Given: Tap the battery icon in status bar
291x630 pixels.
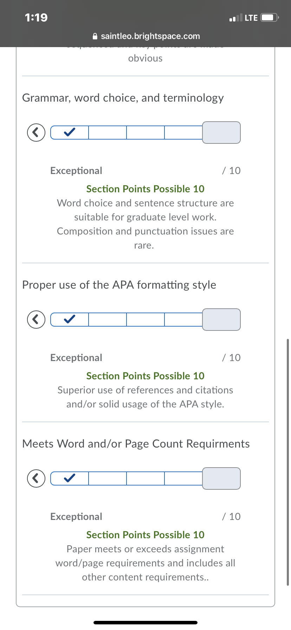Looking at the screenshot, I should coord(270,18).
